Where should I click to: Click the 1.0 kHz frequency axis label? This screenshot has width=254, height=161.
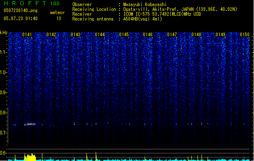[3, 72]
